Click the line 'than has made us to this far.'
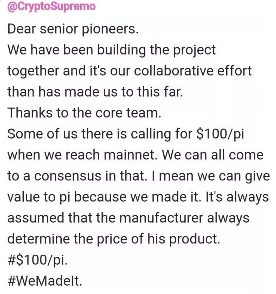 pyautogui.click(x=95, y=92)
